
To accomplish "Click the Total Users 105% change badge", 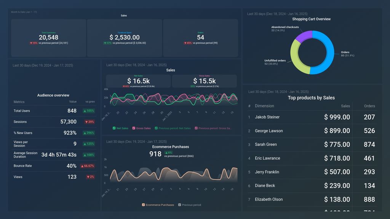I will (89, 111).
